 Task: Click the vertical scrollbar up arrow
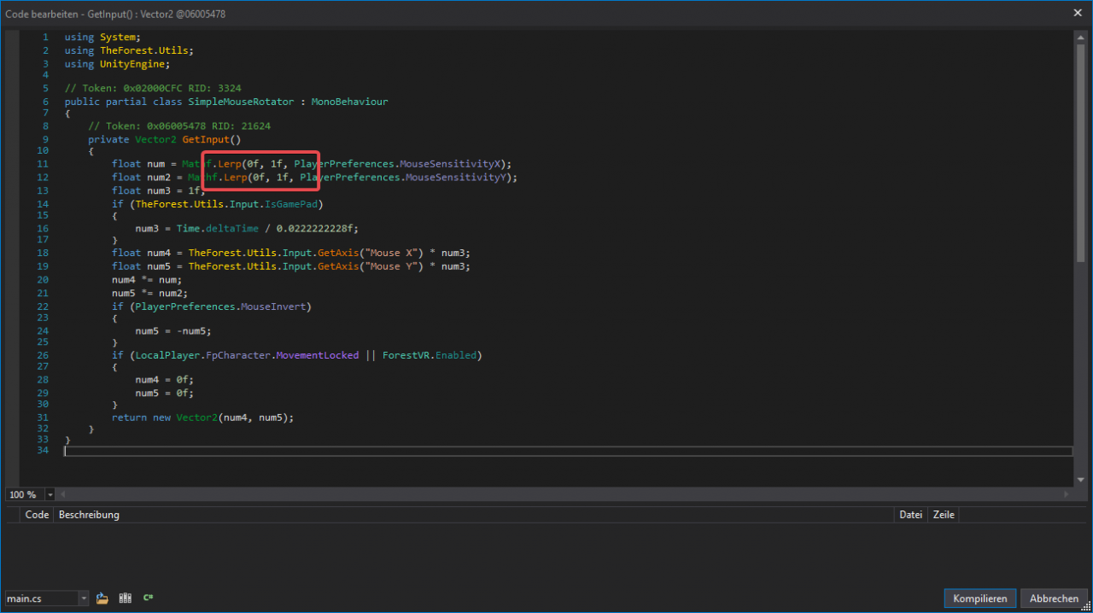pos(1080,37)
